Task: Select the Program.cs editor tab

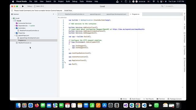Action: click(x=135, y=14)
